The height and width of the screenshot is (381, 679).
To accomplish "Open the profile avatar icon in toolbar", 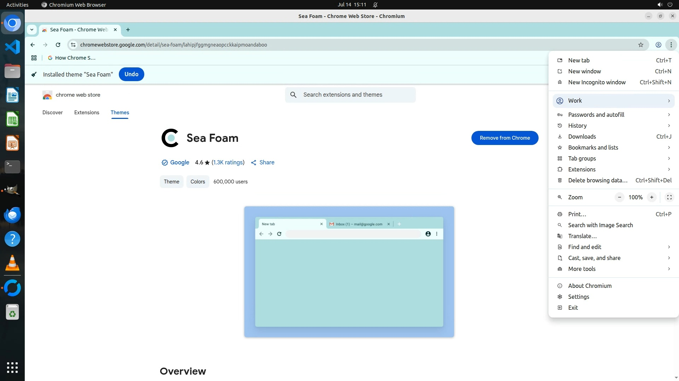I will coord(658,45).
